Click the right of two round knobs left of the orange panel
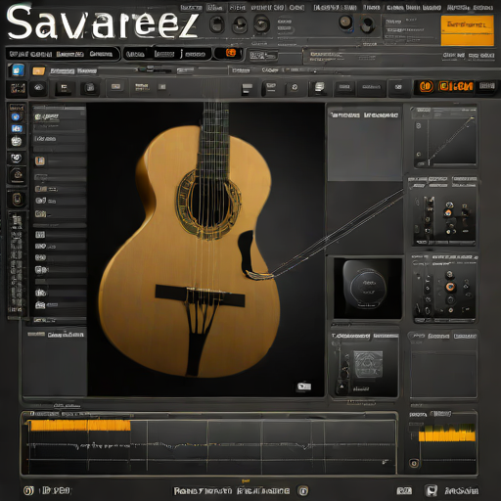The width and height of the screenshot is (501, 501). tap(368, 23)
